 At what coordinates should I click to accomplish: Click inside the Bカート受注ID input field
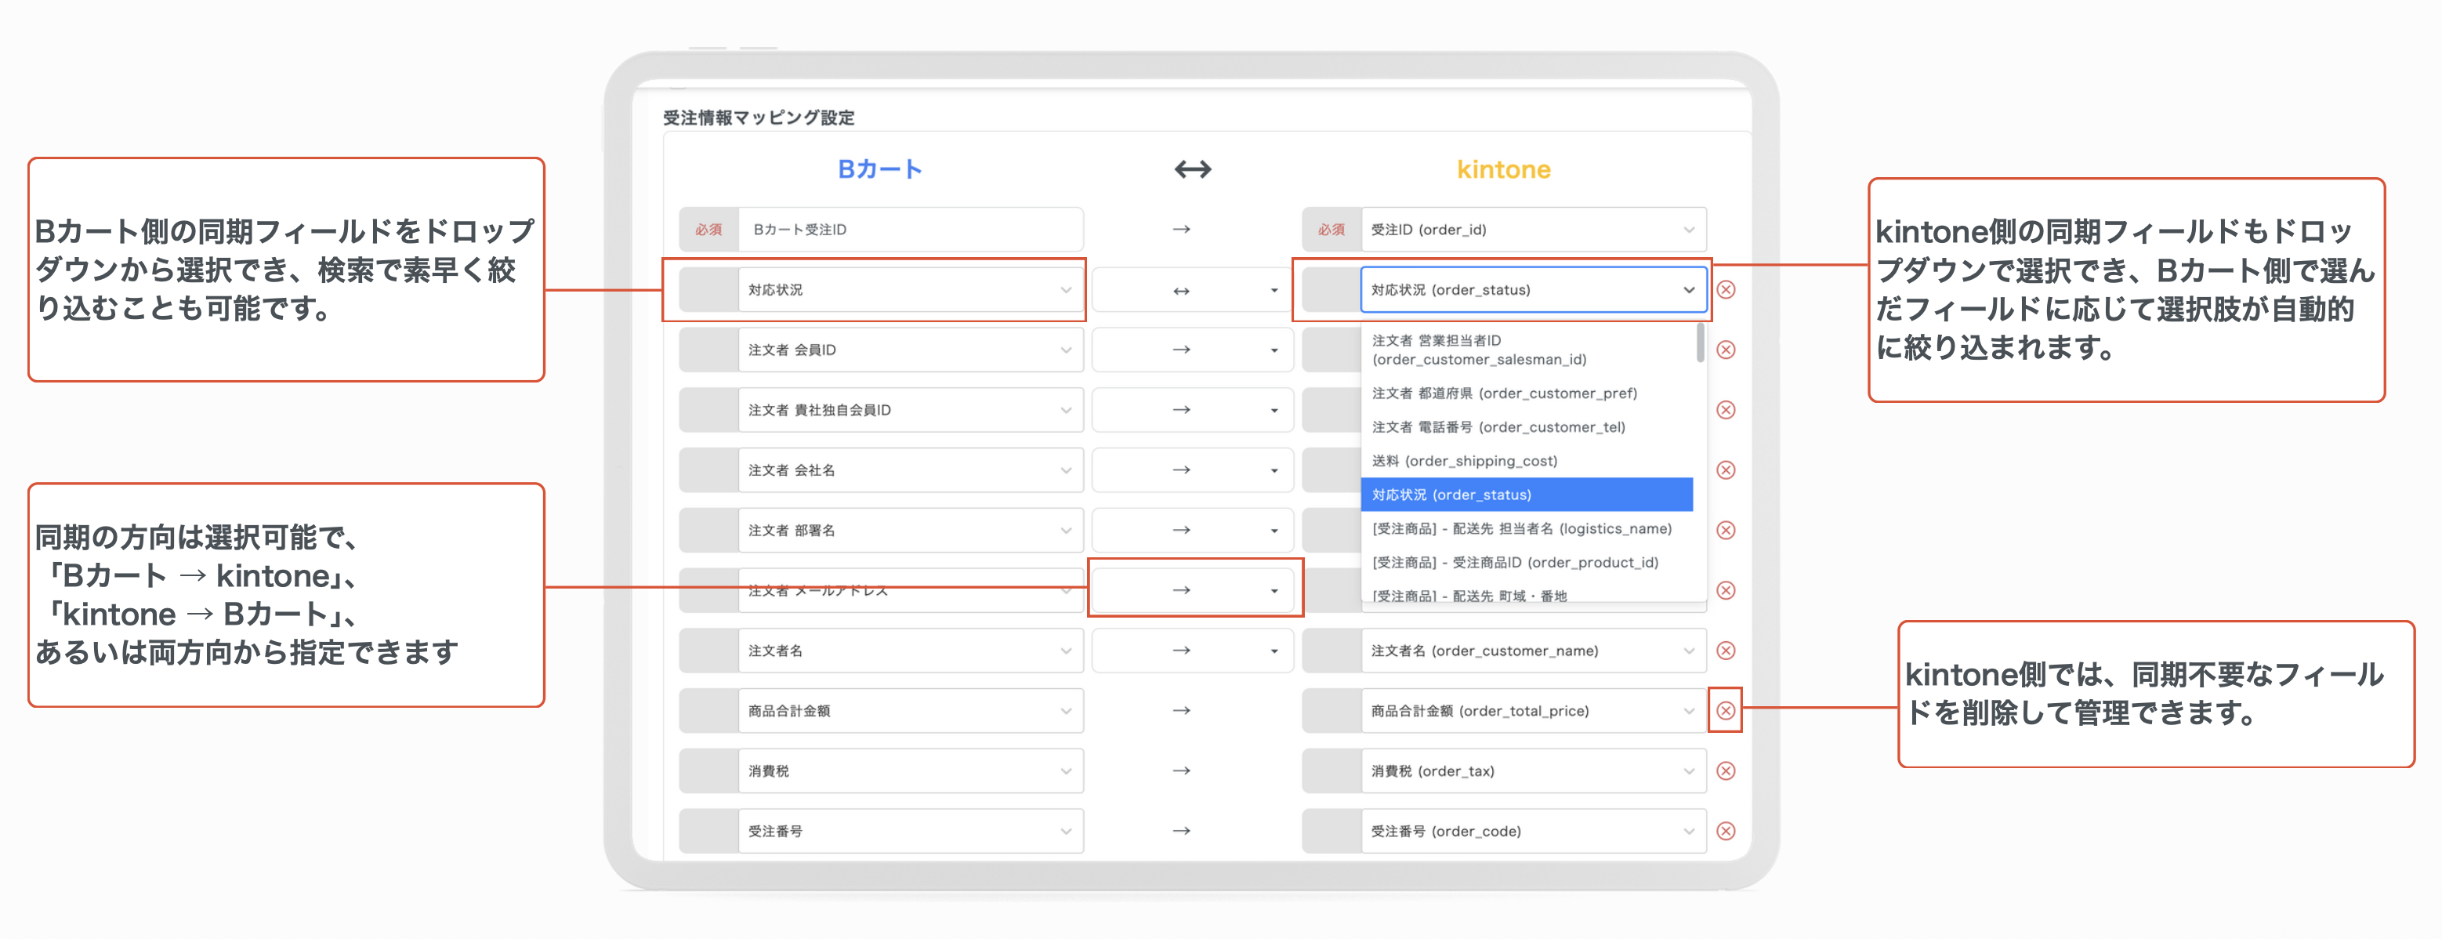coord(910,229)
